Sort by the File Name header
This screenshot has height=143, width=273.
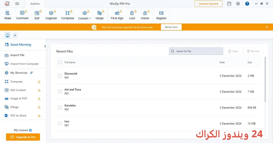tap(70, 62)
